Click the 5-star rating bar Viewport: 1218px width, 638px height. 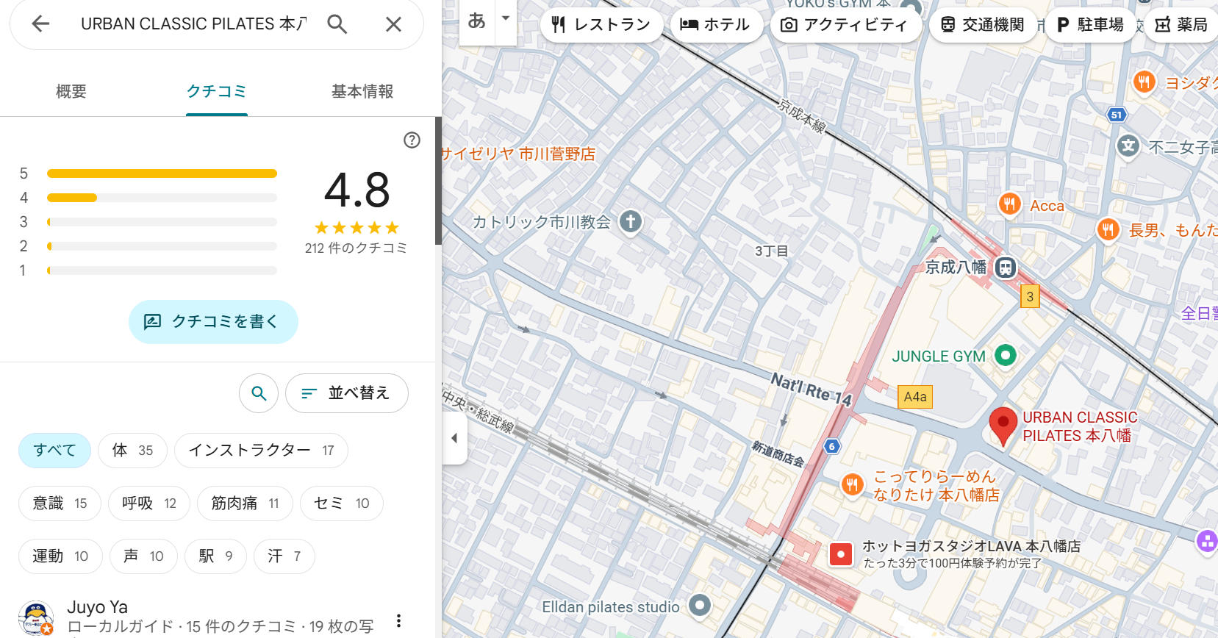point(162,173)
